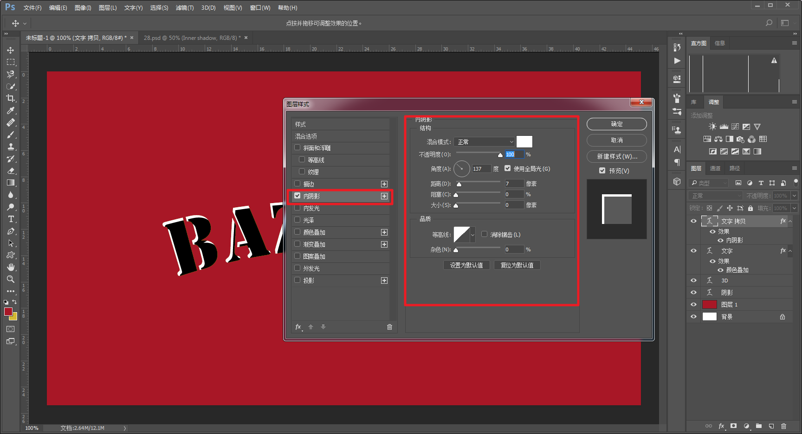The image size is (802, 434).
Task: Click the 新建样式 button
Action: (x=617, y=157)
